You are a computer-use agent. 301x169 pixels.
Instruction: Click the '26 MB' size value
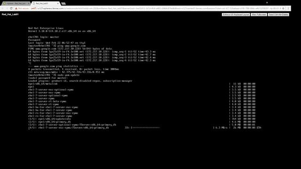click(x=237, y=128)
